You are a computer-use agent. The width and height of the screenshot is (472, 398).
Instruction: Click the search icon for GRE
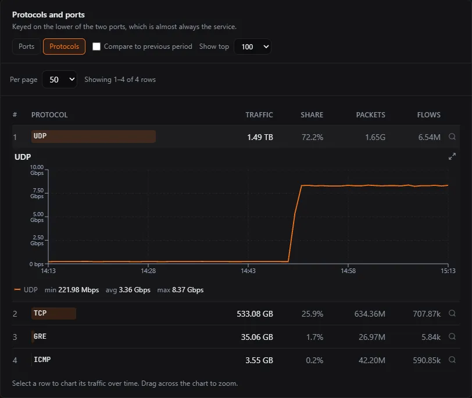(x=452, y=336)
